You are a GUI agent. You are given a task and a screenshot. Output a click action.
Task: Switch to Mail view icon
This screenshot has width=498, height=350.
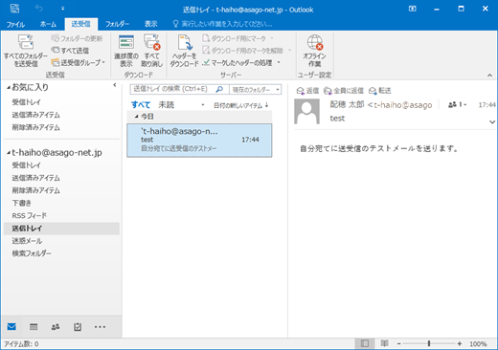[11, 327]
